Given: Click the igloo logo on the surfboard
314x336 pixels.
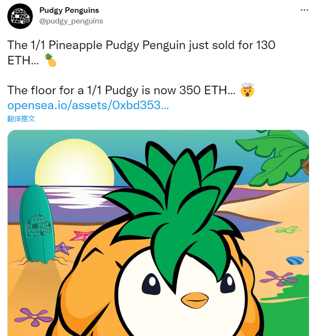Looking at the screenshot, I should [38, 226].
